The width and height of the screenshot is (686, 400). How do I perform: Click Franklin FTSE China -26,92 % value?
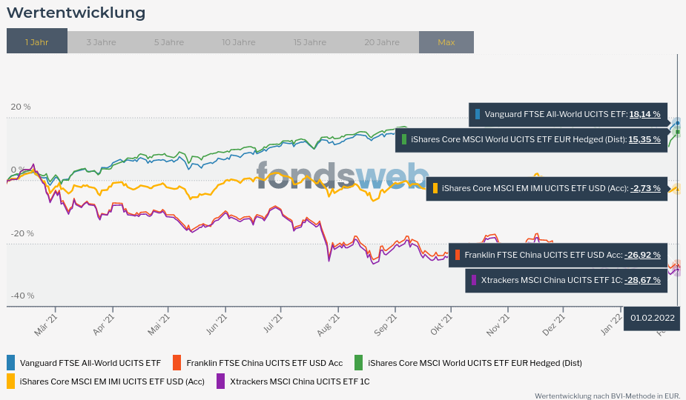pyautogui.click(x=642, y=255)
